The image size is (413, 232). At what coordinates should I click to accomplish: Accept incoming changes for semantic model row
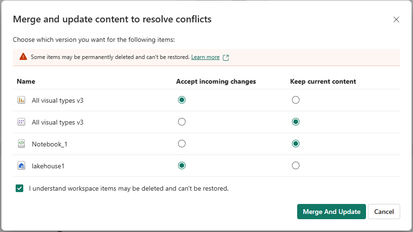click(x=181, y=122)
